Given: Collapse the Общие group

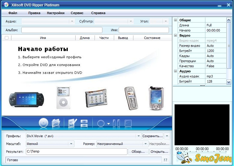Looking at the screenshot, I should [x=176, y=20].
